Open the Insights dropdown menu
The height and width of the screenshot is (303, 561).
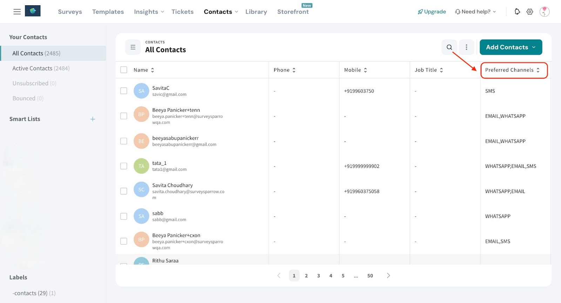149,12
